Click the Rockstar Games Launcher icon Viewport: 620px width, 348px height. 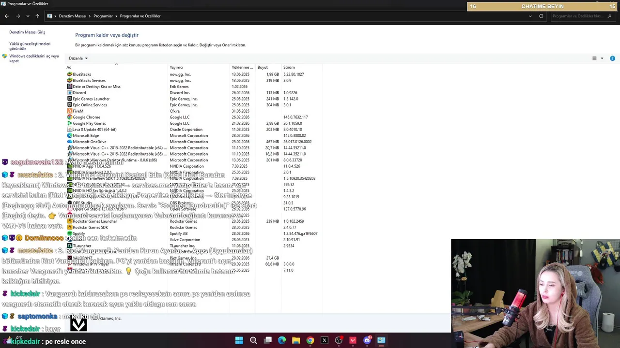click(x=69, y=221)
